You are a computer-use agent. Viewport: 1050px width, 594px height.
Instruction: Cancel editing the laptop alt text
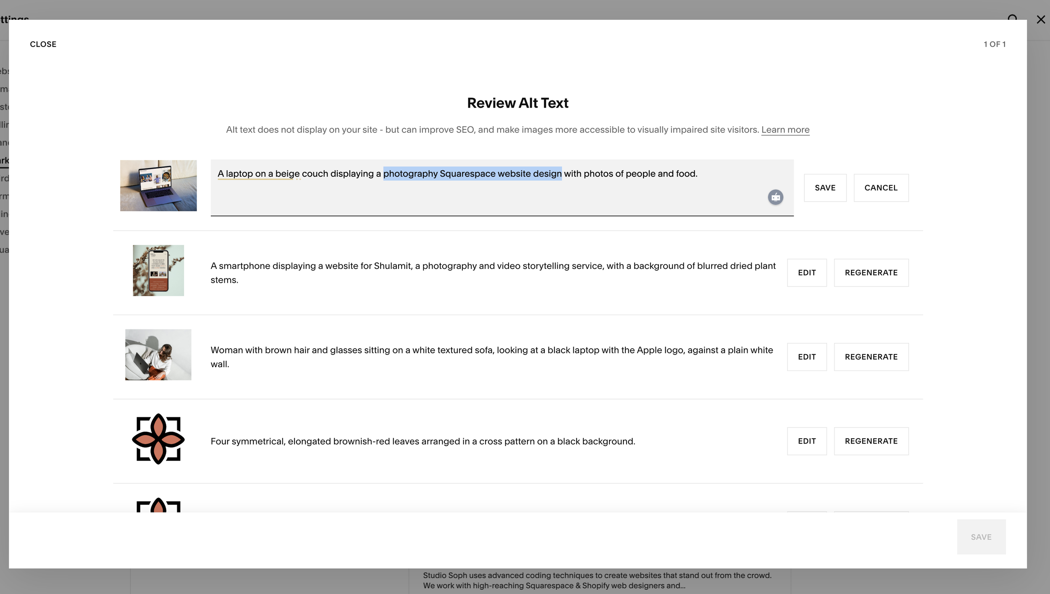point(881,188)
